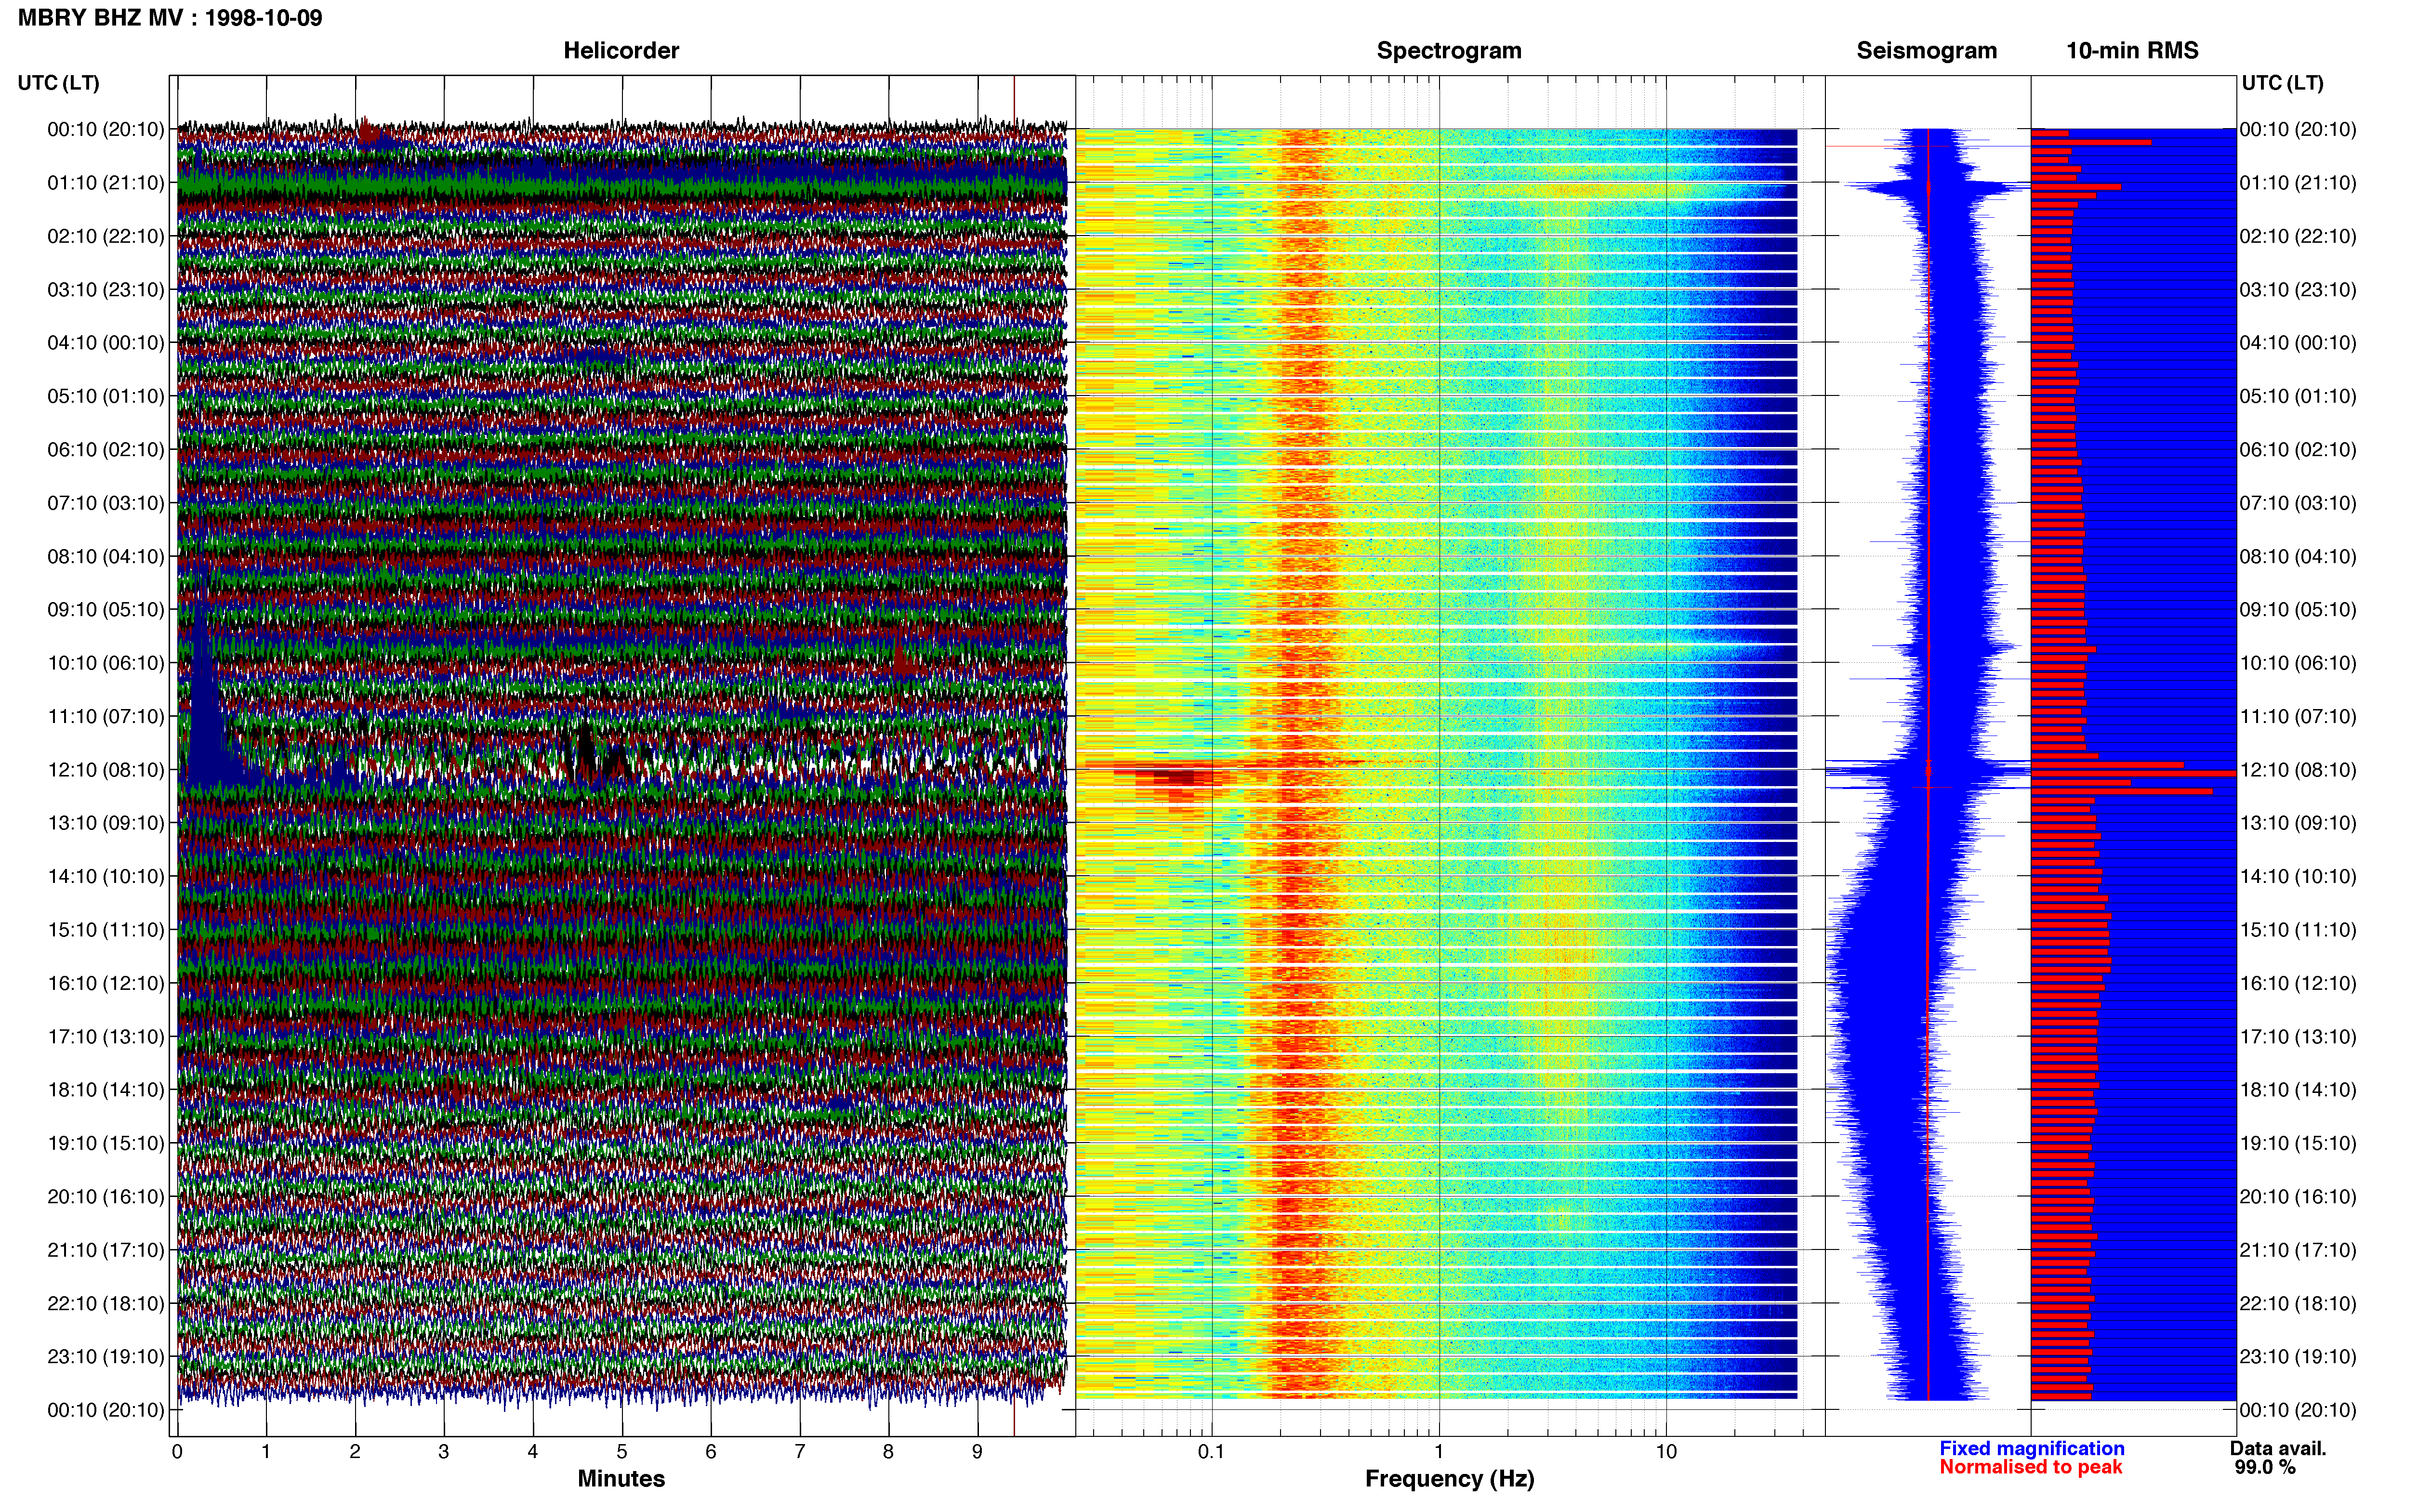Image resolution: width=2418 pixels, height=1512 pixels.
Task: Click left time label '15:10 (11:10)'
Action: (106, 930)
